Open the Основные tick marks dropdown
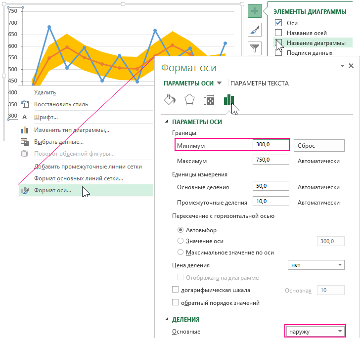360x338 pixels. (315, 332)
